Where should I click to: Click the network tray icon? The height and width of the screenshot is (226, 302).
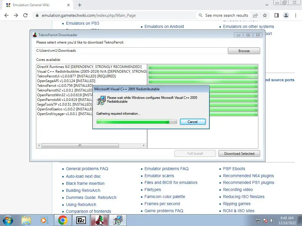coord(258,220)
